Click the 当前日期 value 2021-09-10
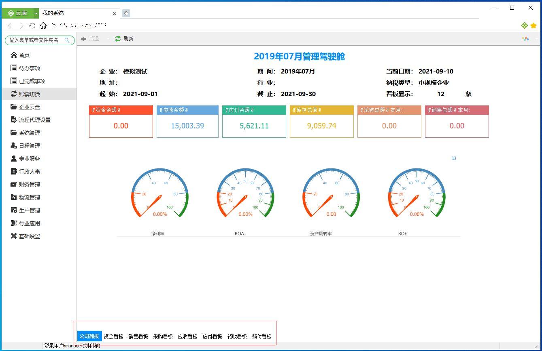 coord(436,71)
